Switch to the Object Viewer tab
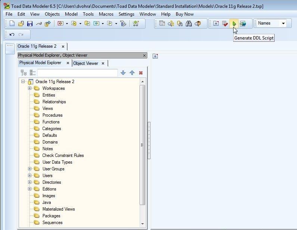Screen dimensions: 297x230 coord(85,63)
